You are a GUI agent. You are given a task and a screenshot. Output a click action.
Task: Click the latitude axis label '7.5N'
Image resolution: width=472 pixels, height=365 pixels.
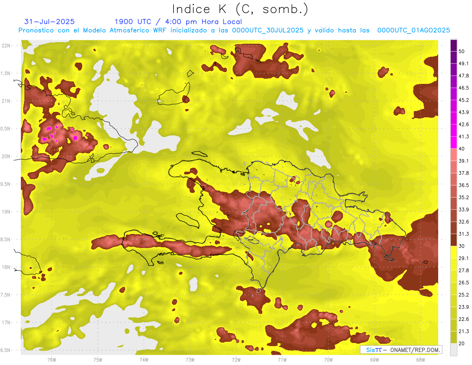pyautogui.click(x=6, y=295)
